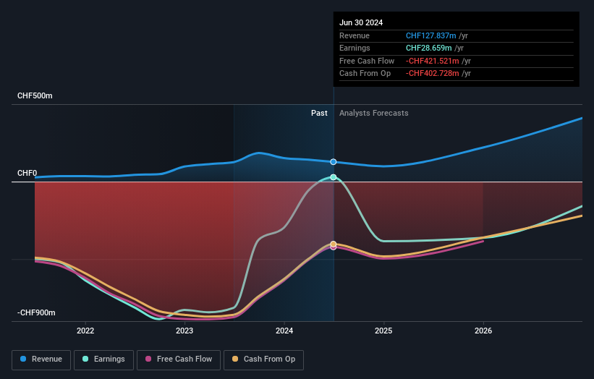This screenshot has width=594, height=379.
Task: Click the orange Cash From Op data marker
Action: pos(334,244)
